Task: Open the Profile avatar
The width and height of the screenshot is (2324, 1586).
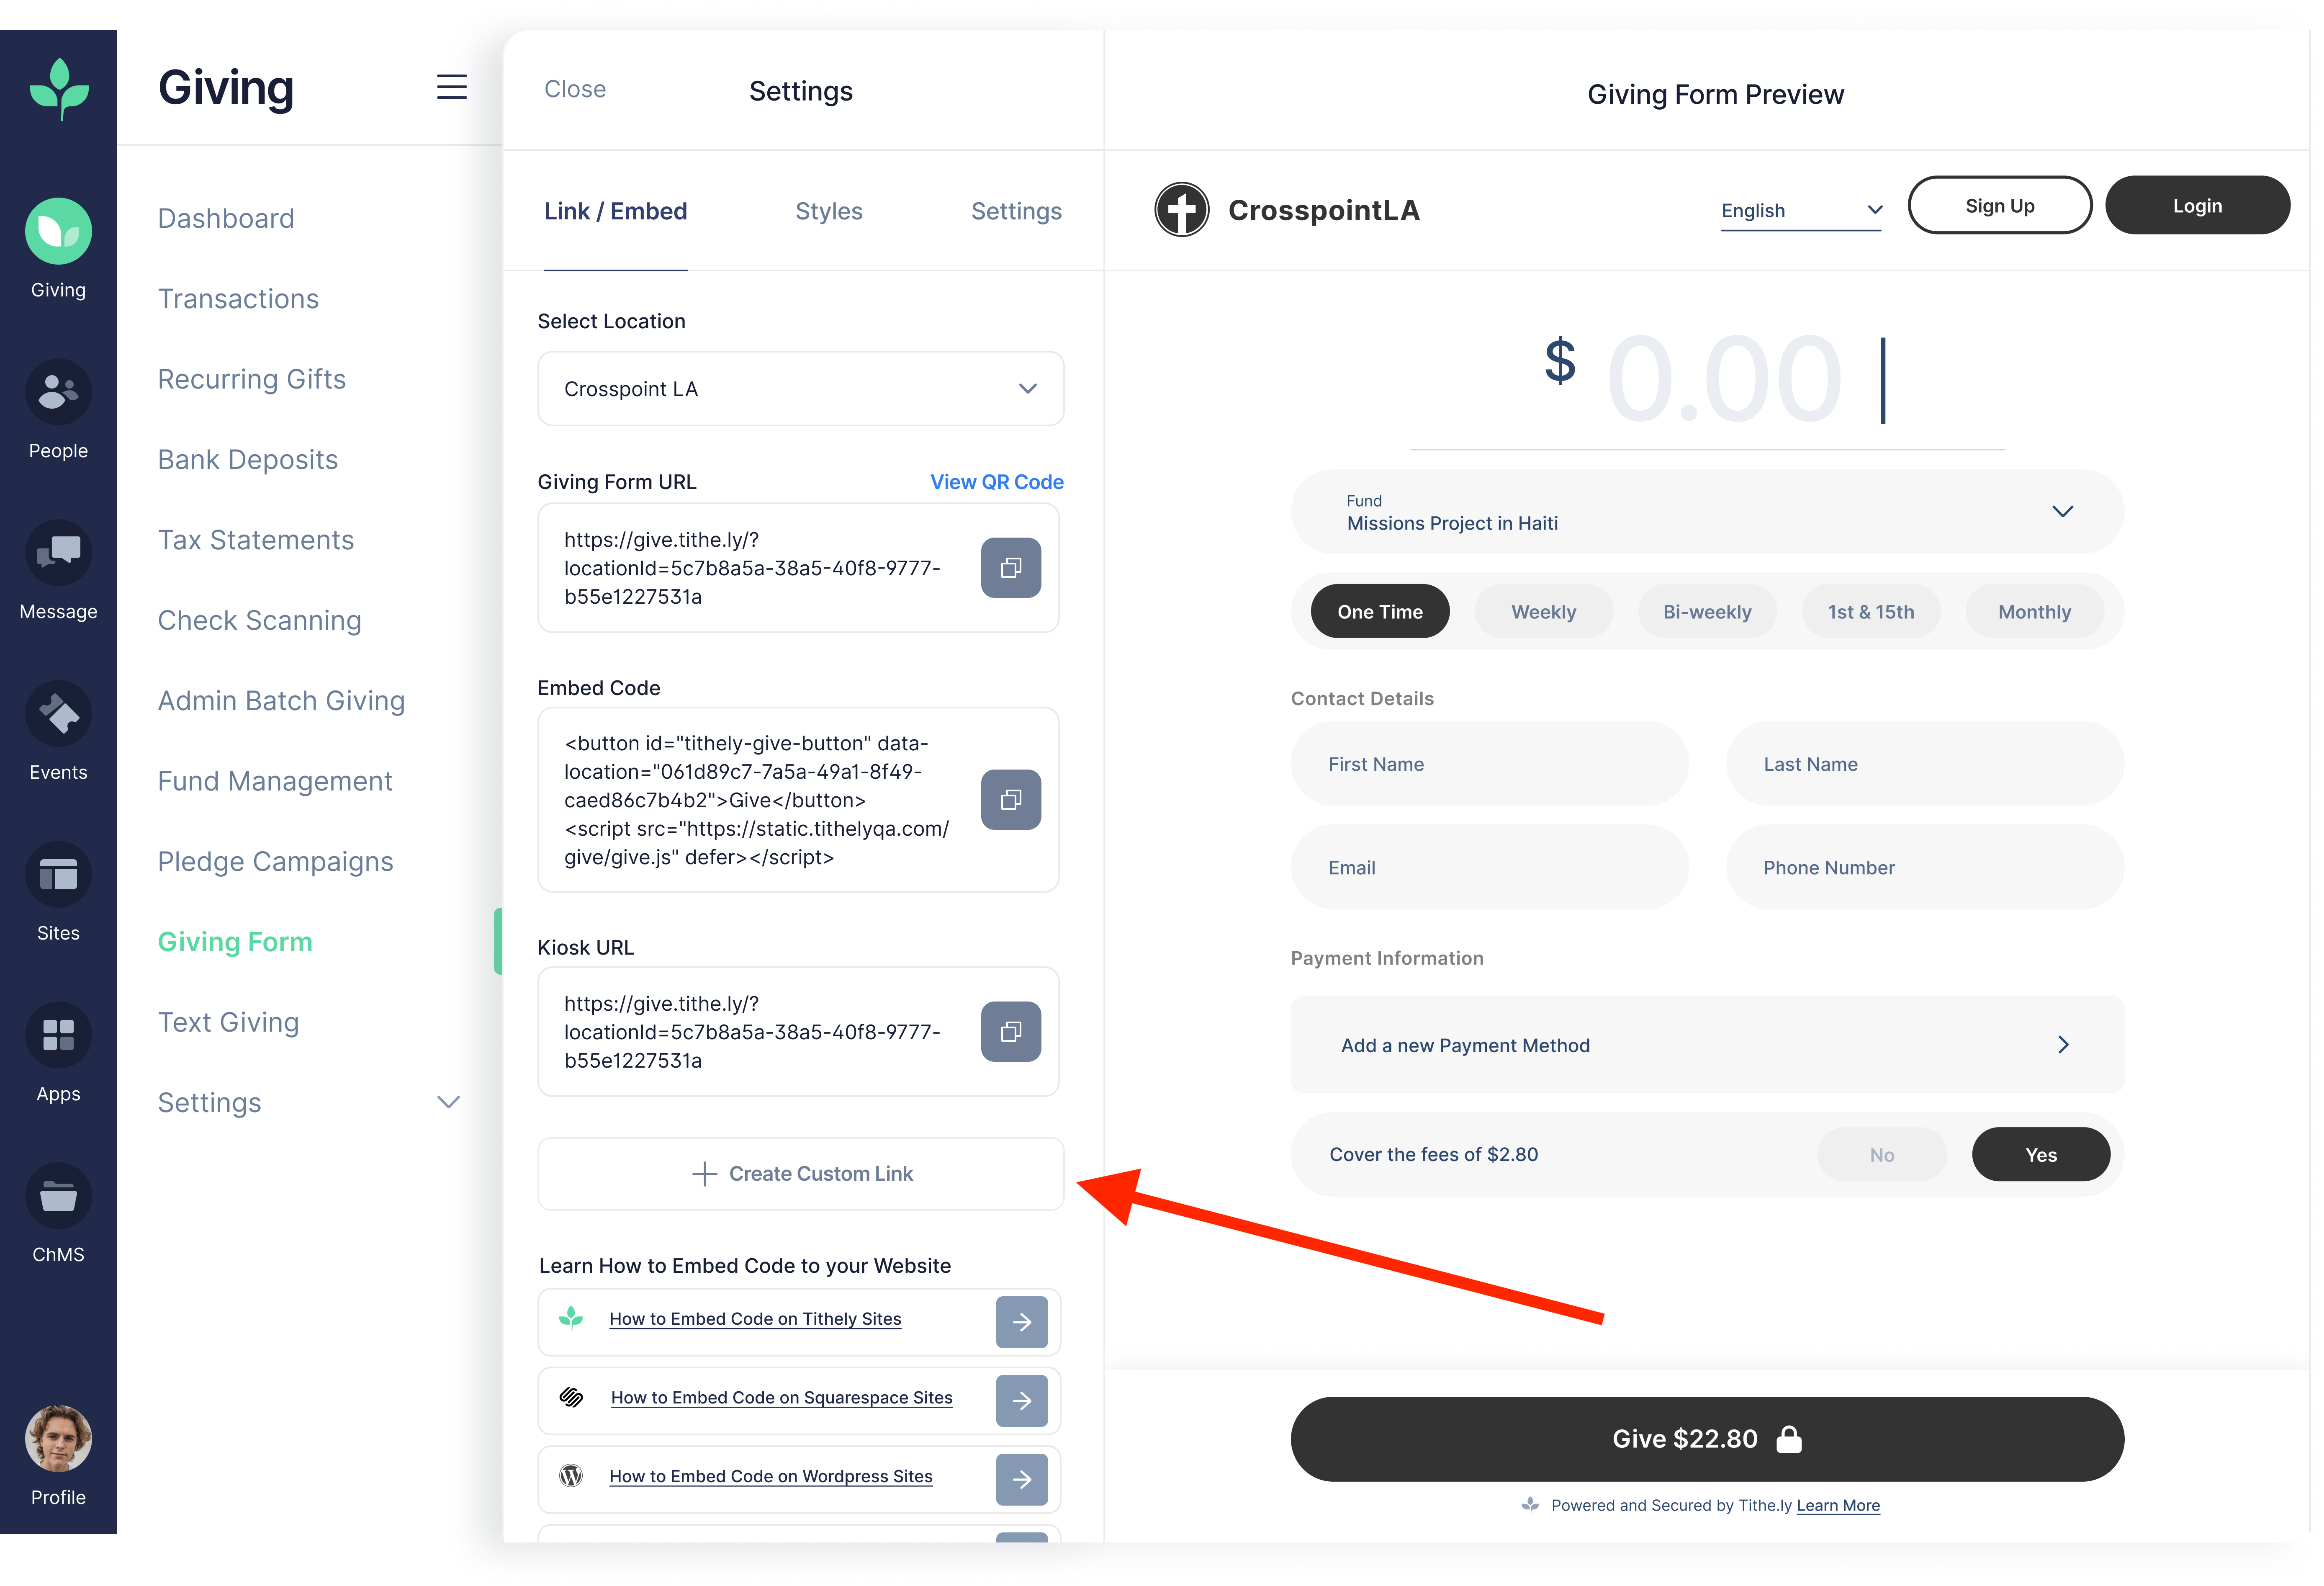Action: 58,1439
